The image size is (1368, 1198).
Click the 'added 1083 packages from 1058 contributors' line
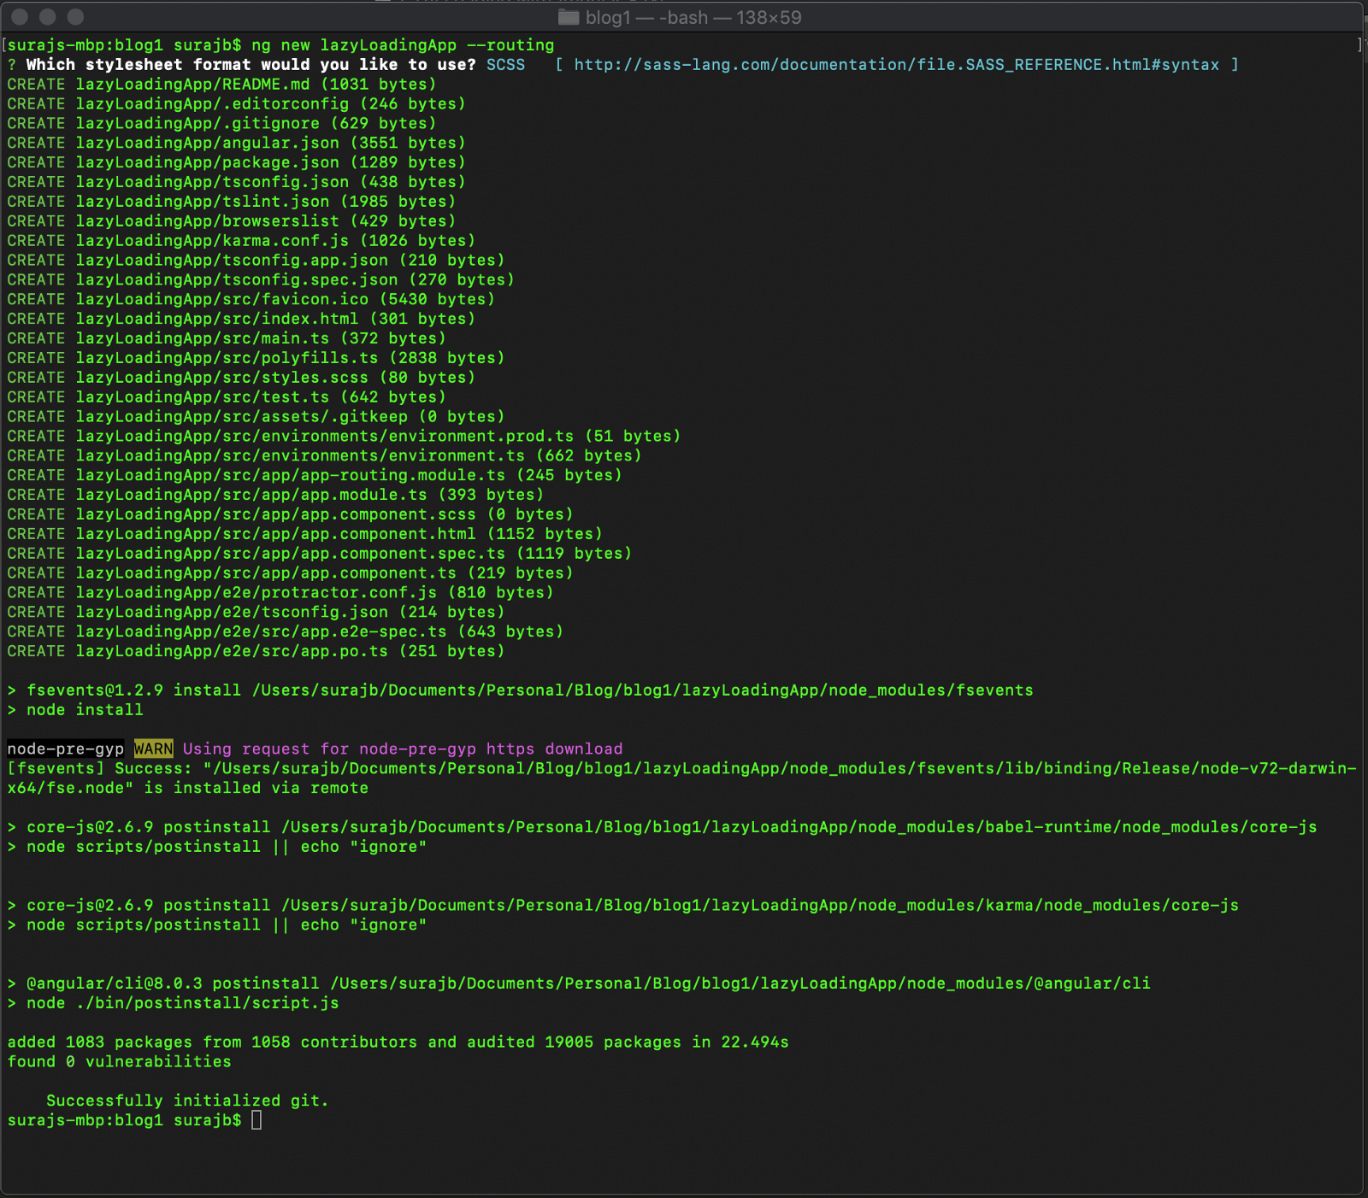point(398,1043)
